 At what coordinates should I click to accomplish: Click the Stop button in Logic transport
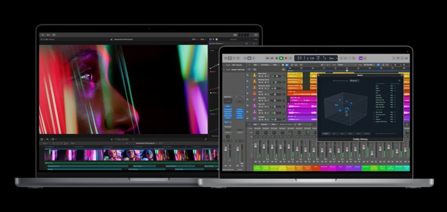tap(276, 58)
